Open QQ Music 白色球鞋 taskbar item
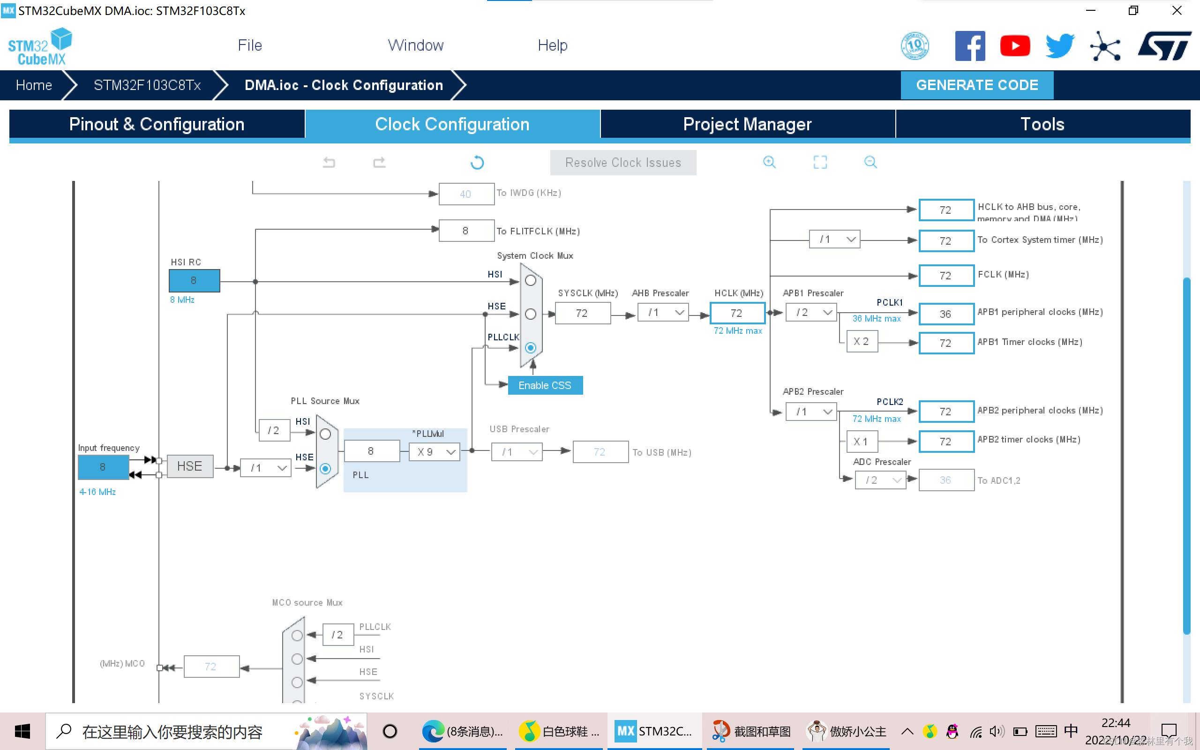Screen dimensions: 1200x750 click(x=559, y=731)
